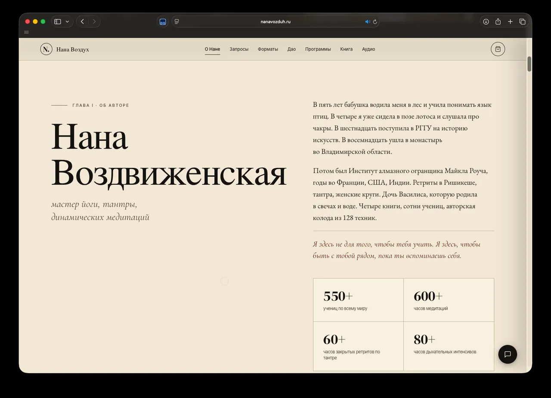Viewport: 551px width, 398px height.
Task: Open a new tab with the plus icon
Action: click(510, 22)
